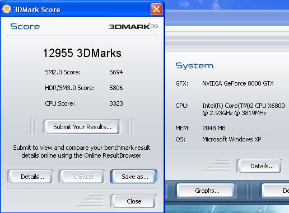Viewport: 289px width, 213px height.
Task: Click the 3DMark06 logo in Score dialog
Action: 133,26
